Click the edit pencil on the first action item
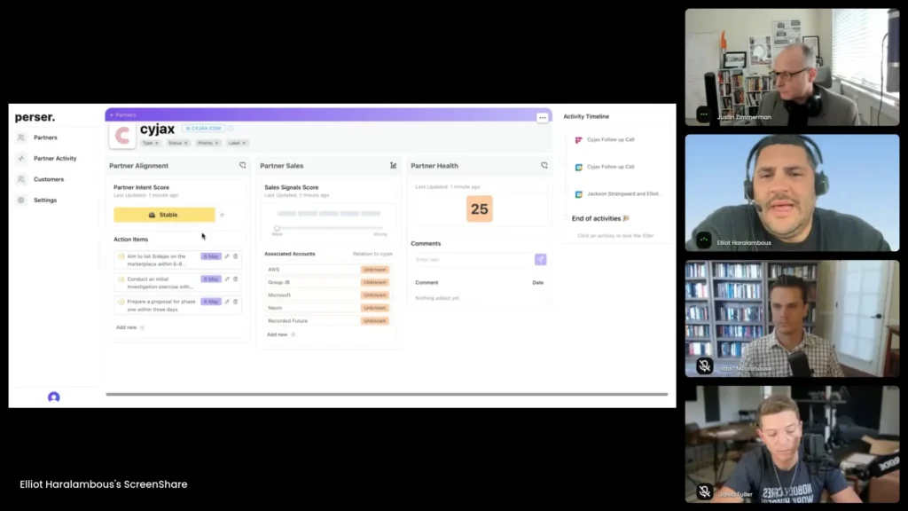 pyautogui.click(x=227, y=256)
